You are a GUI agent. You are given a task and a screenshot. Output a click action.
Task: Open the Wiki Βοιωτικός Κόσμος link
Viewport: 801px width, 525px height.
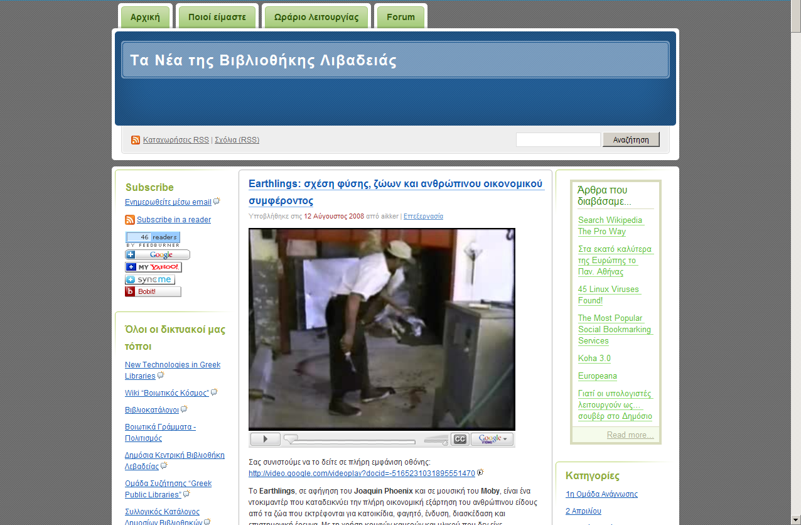coord(167,393)
